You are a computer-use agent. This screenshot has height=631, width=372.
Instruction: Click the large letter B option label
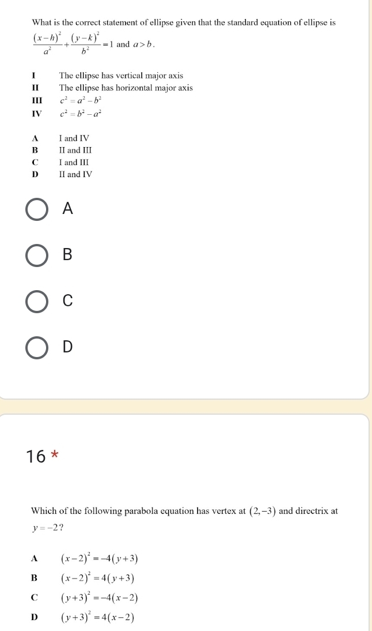[68, 255]
